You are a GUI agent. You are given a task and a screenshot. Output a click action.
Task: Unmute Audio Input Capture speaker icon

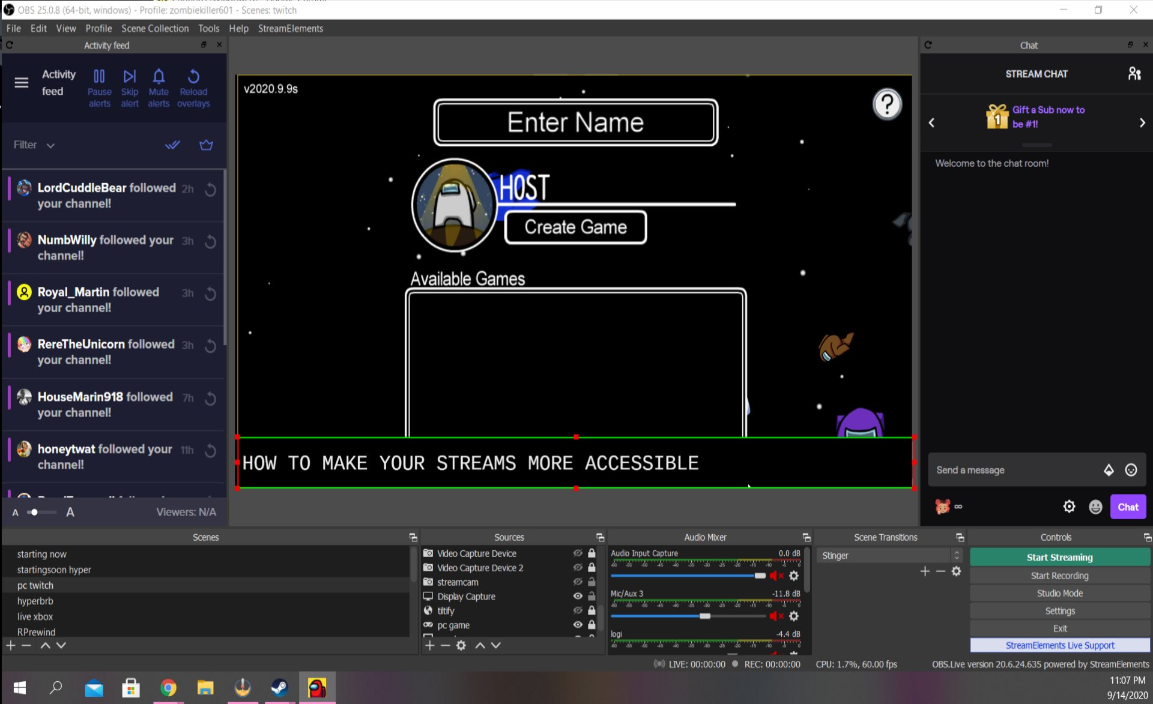[776, 576]
